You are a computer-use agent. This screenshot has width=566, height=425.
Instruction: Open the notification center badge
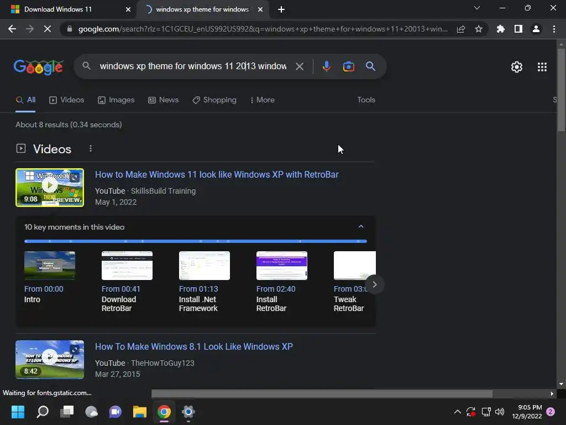[551, 412]
